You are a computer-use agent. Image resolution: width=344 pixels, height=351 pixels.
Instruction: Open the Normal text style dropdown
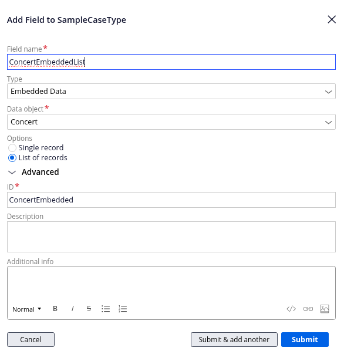click(x=26, y=309)
